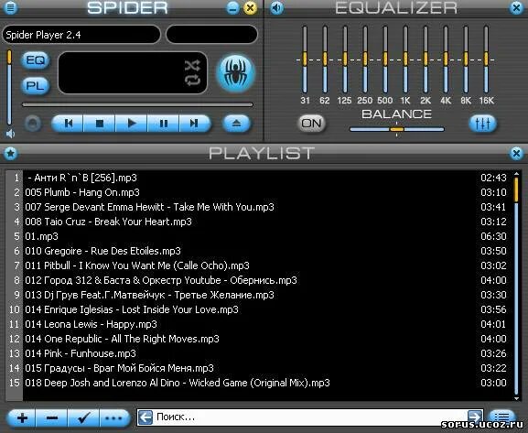The width and height of the screenshot is (528, 433).
Task: Stop playback
Action: 100,124
